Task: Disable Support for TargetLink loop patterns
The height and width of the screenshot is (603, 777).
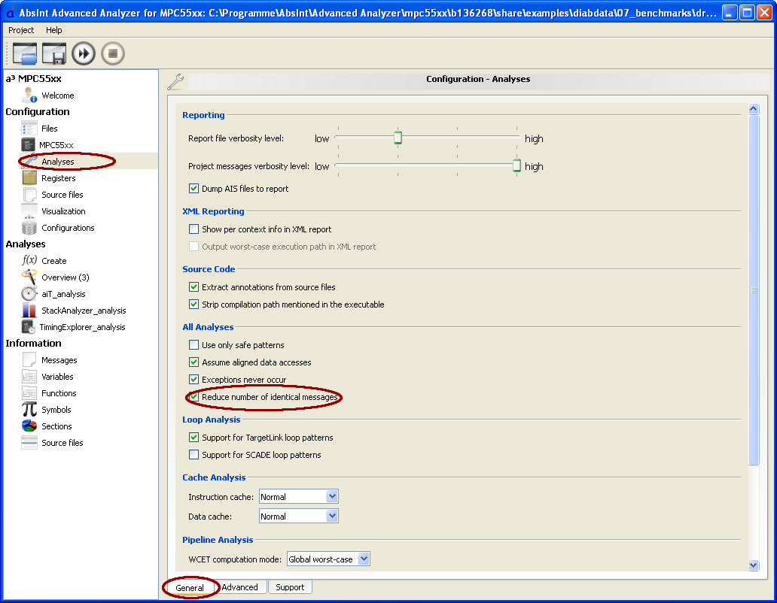Action: (x=193, y=438)
